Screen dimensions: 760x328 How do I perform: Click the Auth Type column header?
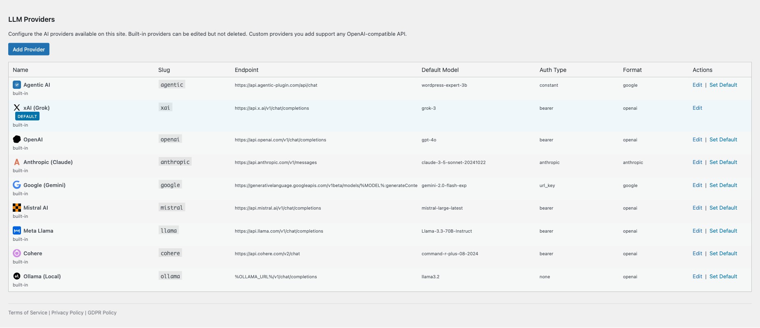coord(553,70)
